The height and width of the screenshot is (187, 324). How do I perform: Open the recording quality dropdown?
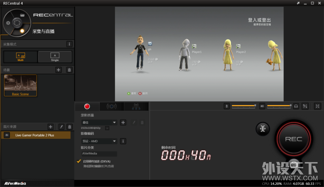coord(99,122)
